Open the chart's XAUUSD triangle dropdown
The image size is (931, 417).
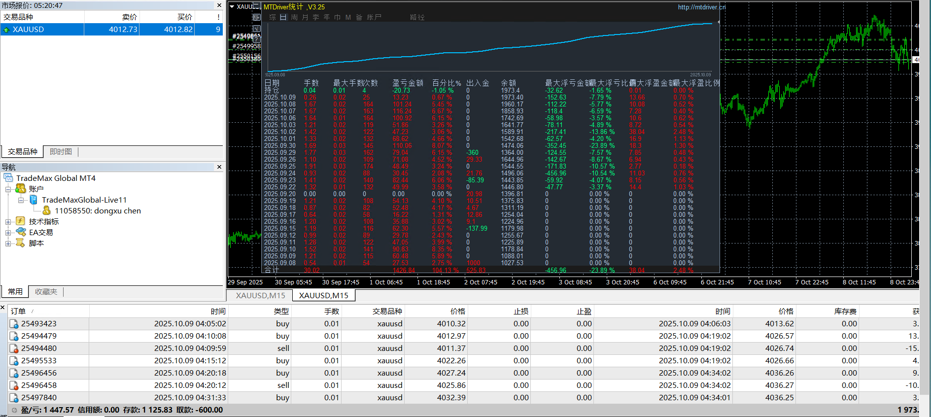coord(232,7)
